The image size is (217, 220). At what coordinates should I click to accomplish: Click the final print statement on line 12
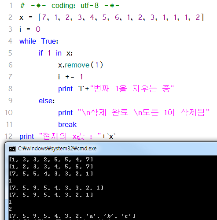pos(67,136)
